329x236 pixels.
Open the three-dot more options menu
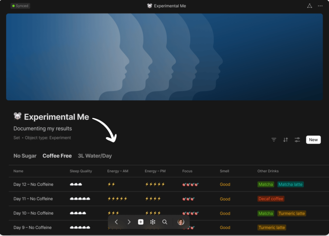[x=320, y=6]
